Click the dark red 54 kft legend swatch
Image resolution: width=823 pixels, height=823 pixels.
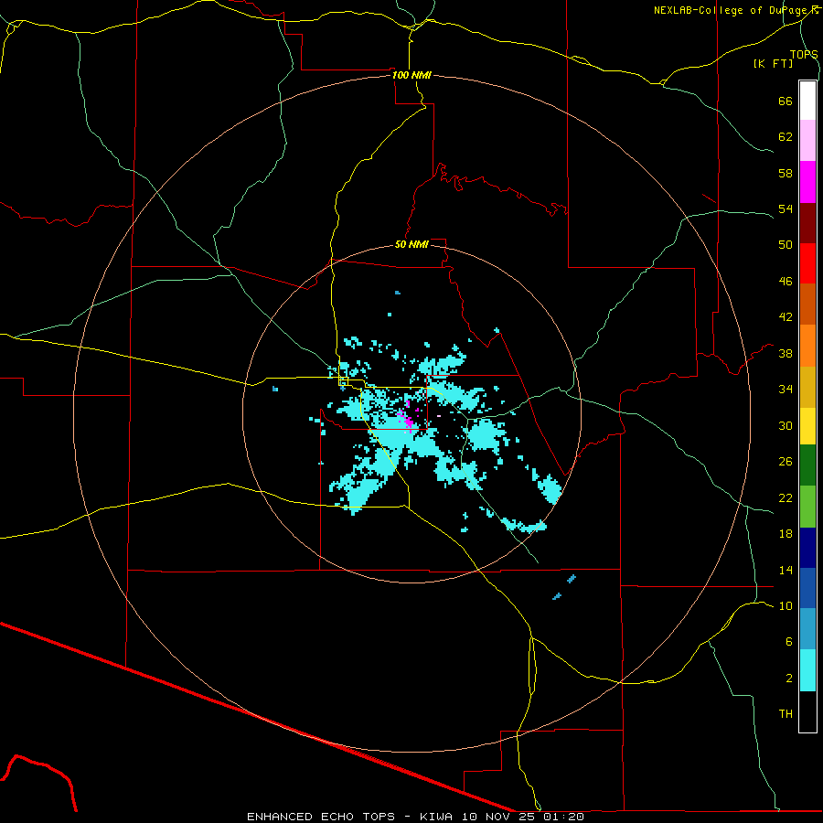pyautogui.click(x=807, y=222)
